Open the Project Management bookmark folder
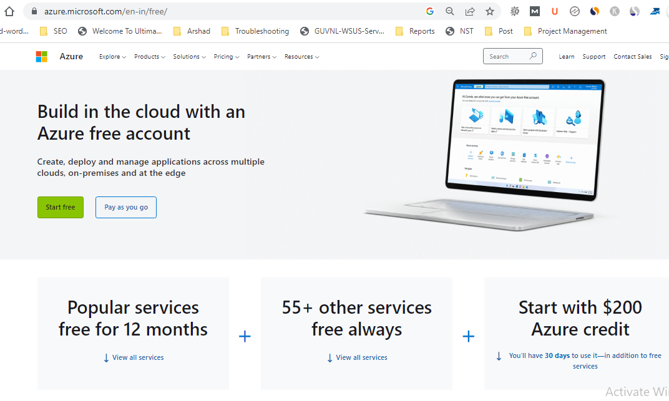The width and height of the screenshot is (669, 401). [x=566, y=31]
